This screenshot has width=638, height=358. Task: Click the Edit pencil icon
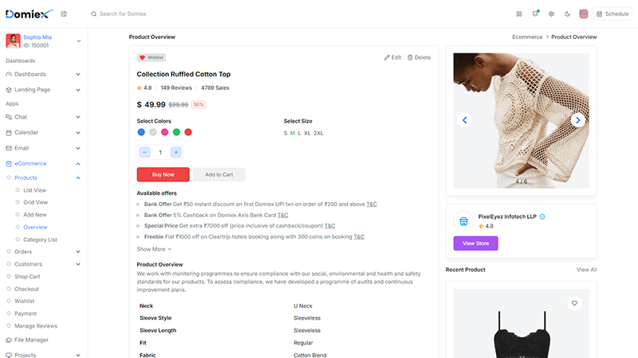point(387,57)
